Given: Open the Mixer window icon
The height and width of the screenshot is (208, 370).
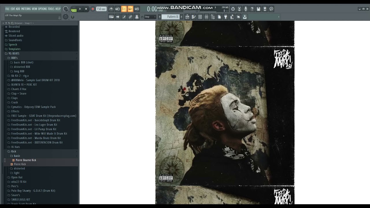Looking at the screenshot, I should pos(206,17).
